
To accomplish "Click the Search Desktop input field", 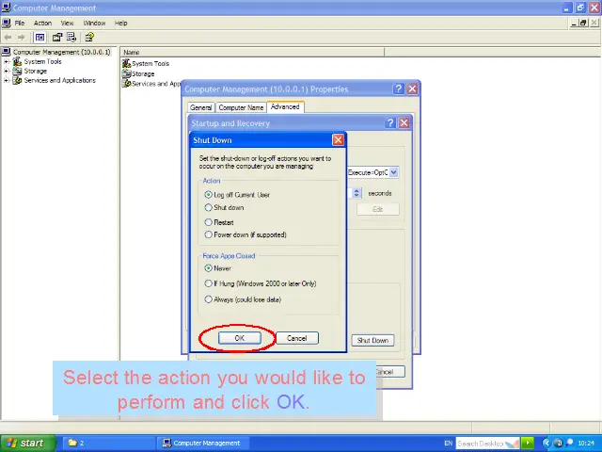I will coord(487,444).
